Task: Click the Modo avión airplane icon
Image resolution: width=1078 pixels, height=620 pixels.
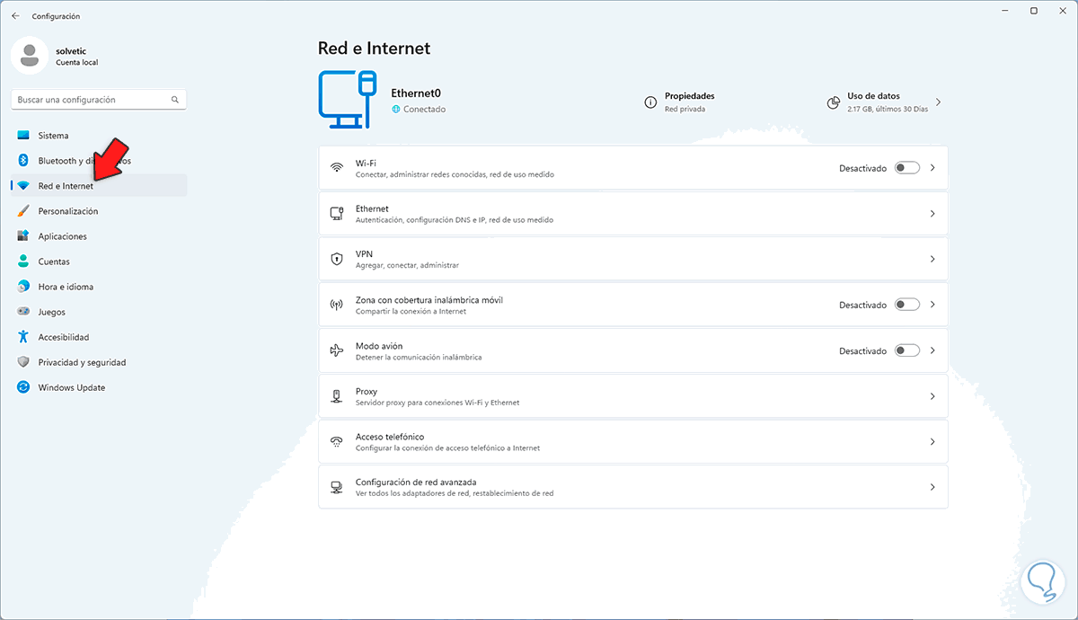Action: point(337,350)
